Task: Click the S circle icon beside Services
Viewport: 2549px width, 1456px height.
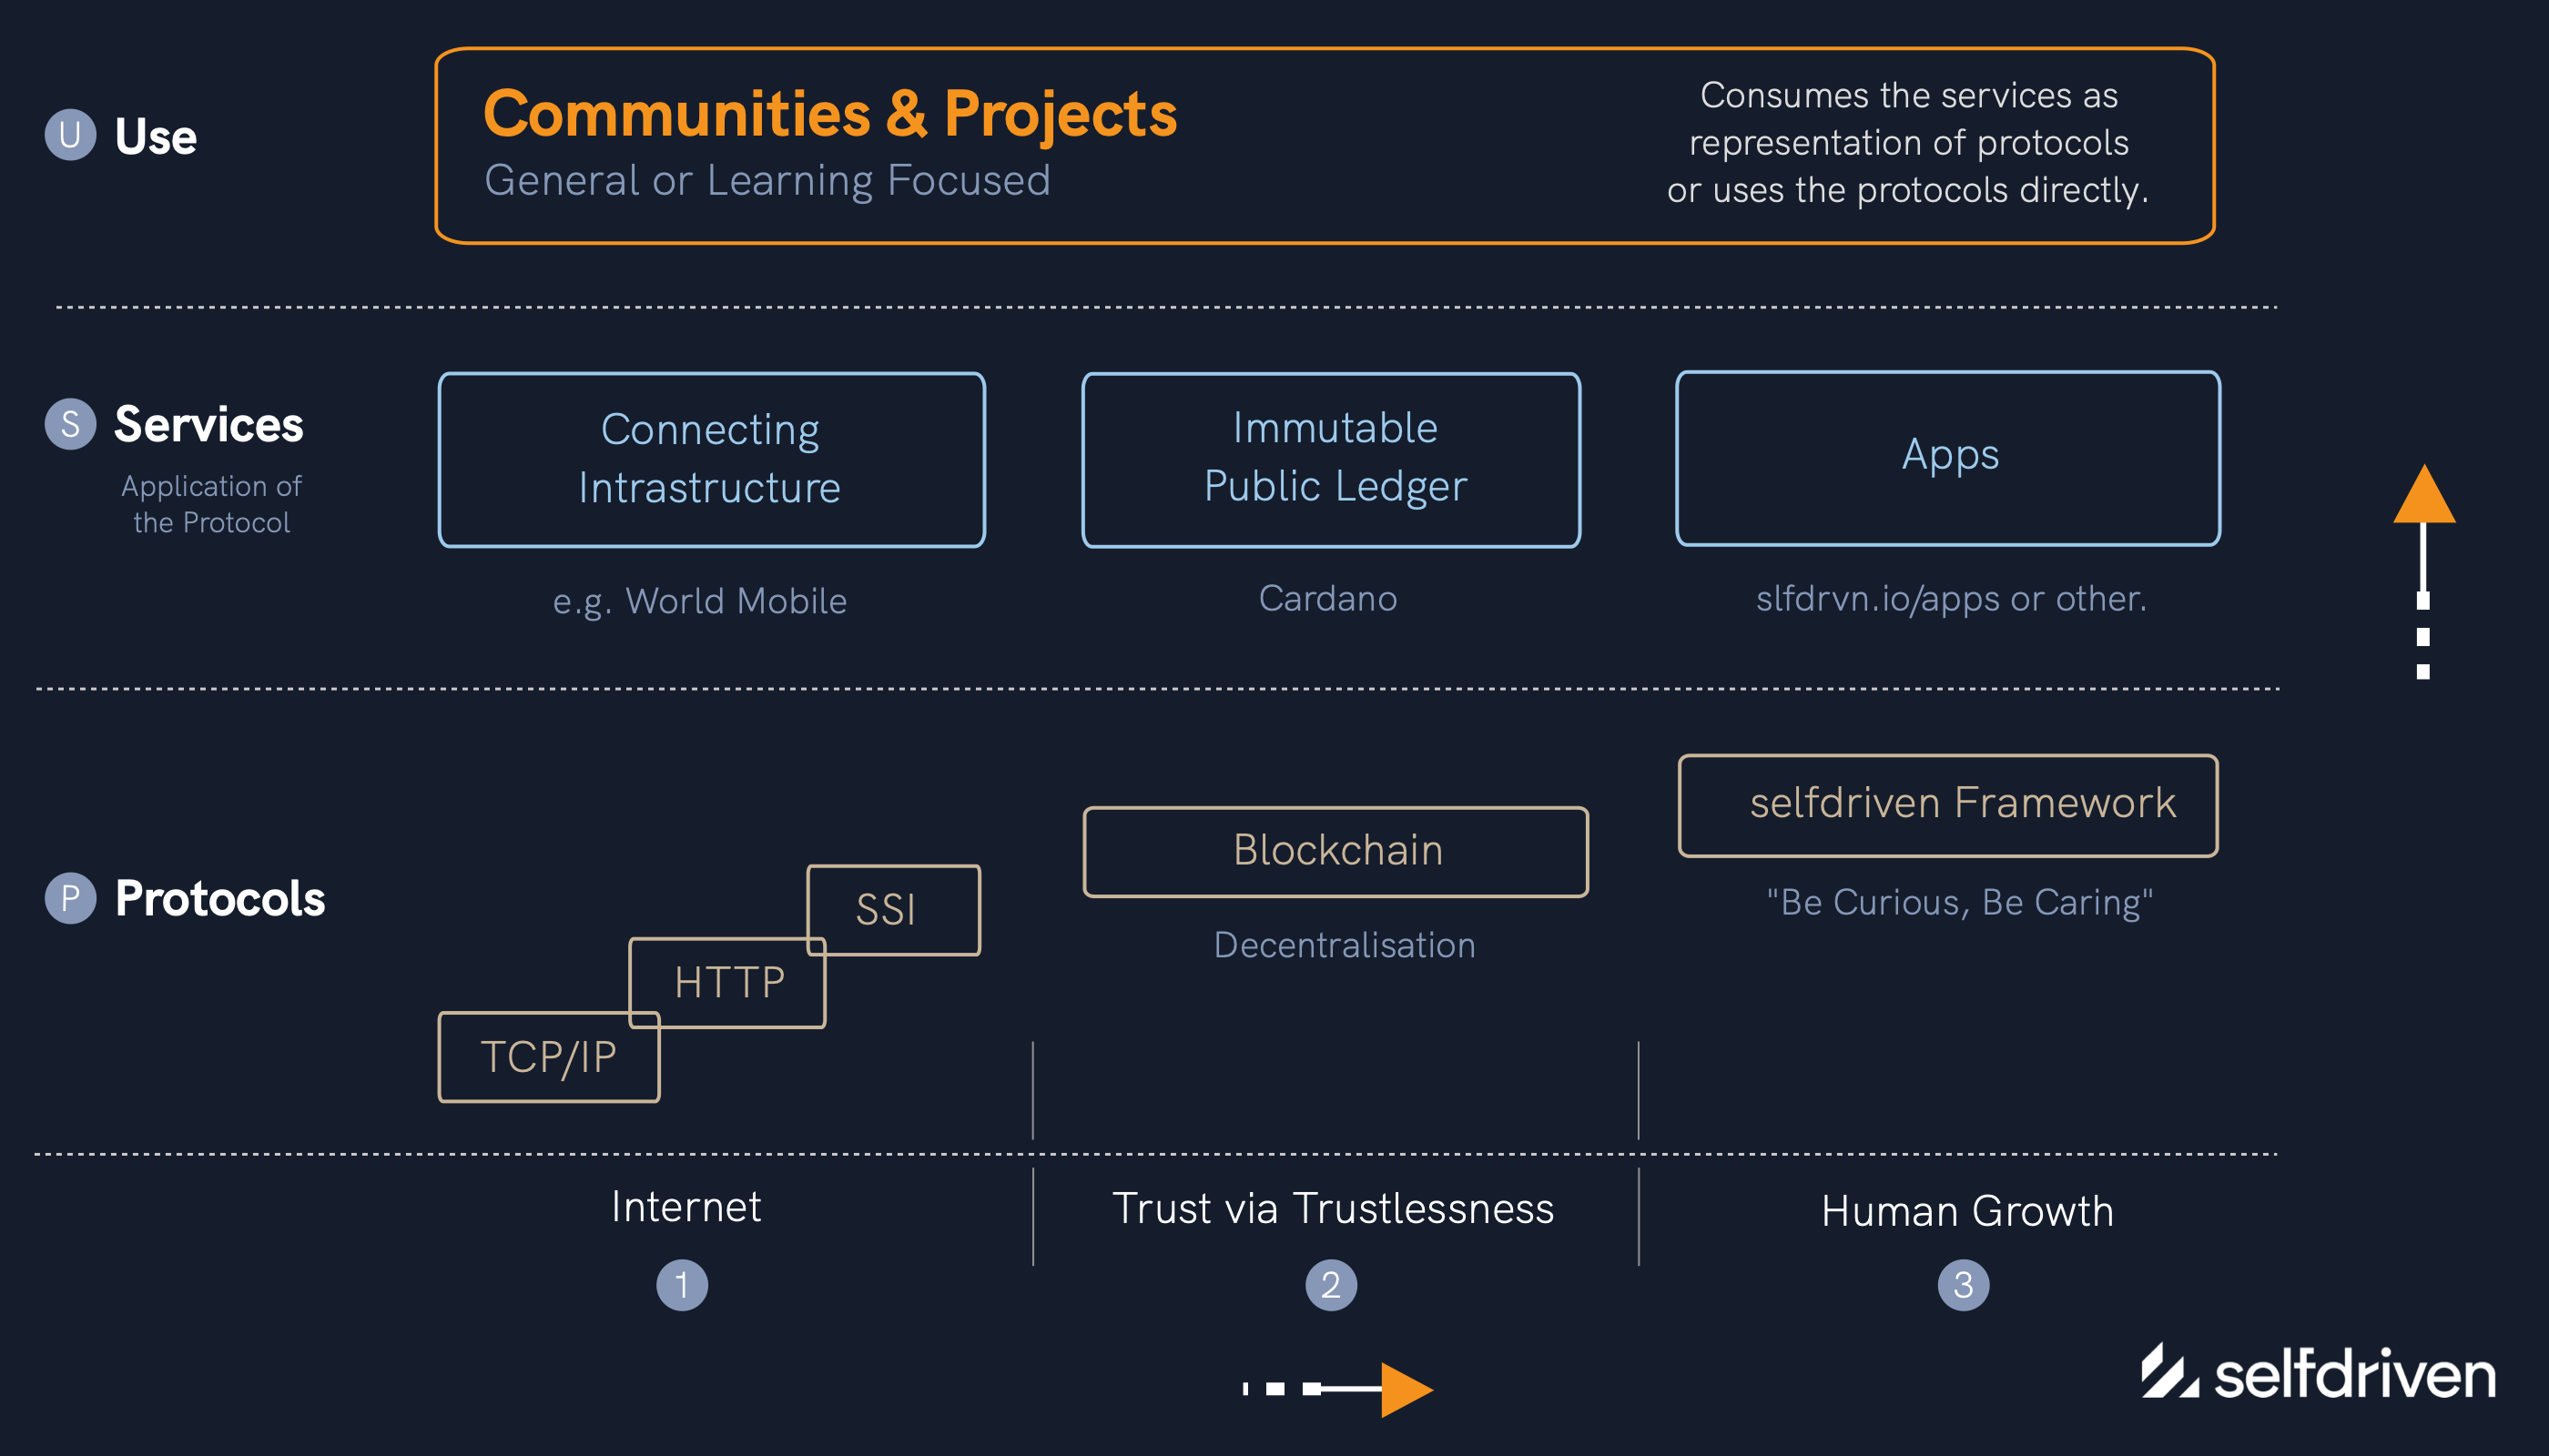Action: [70, 424]
